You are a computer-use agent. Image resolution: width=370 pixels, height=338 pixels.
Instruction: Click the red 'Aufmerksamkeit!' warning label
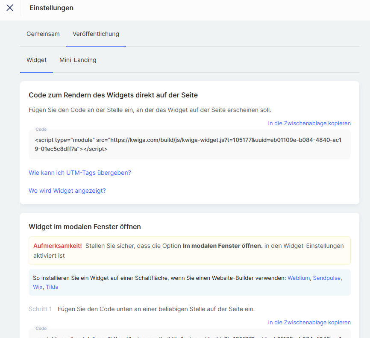click(58, 246)
